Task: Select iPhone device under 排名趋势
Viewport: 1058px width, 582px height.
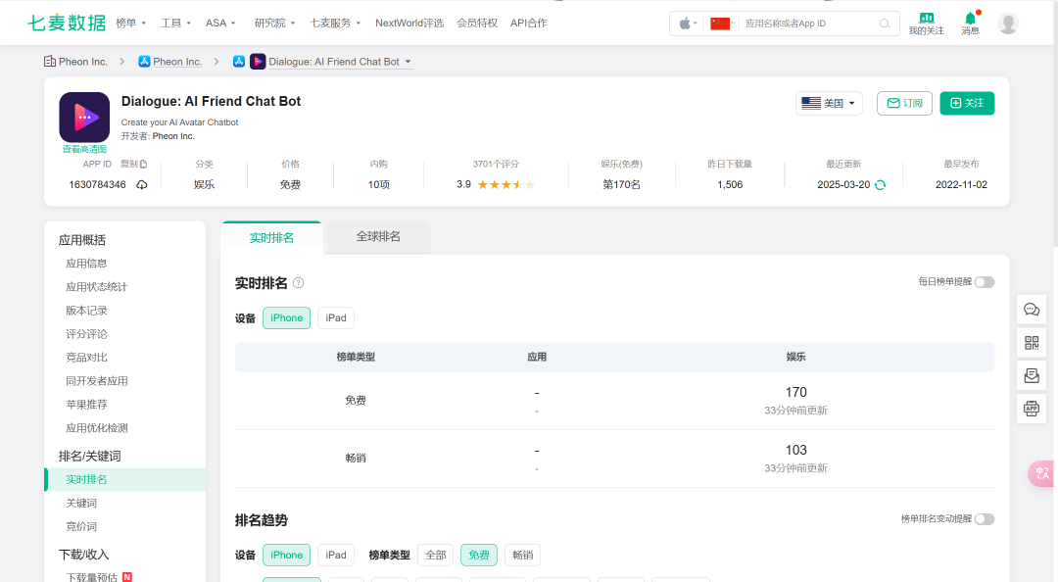Action: (x=286, y=555)
